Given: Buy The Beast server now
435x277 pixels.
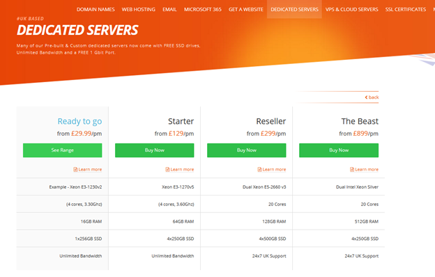Looking at the screenshot, I should (339, 150).
